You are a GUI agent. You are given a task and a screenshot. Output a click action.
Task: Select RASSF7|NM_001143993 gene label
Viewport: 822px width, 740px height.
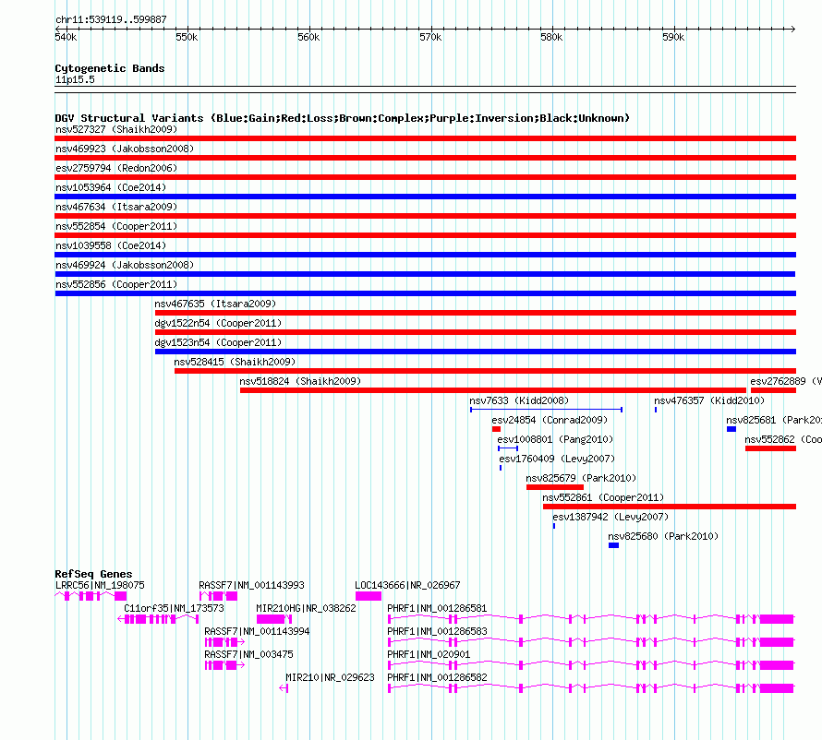(251, 585)
